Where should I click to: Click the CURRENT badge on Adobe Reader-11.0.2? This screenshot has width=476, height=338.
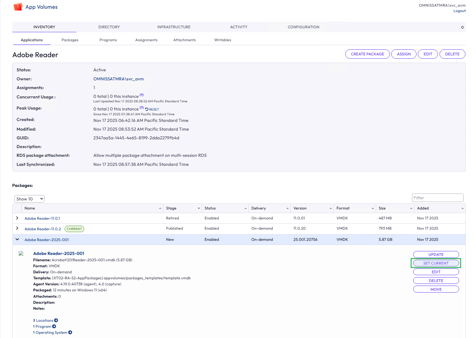click(x=74, y=229)
